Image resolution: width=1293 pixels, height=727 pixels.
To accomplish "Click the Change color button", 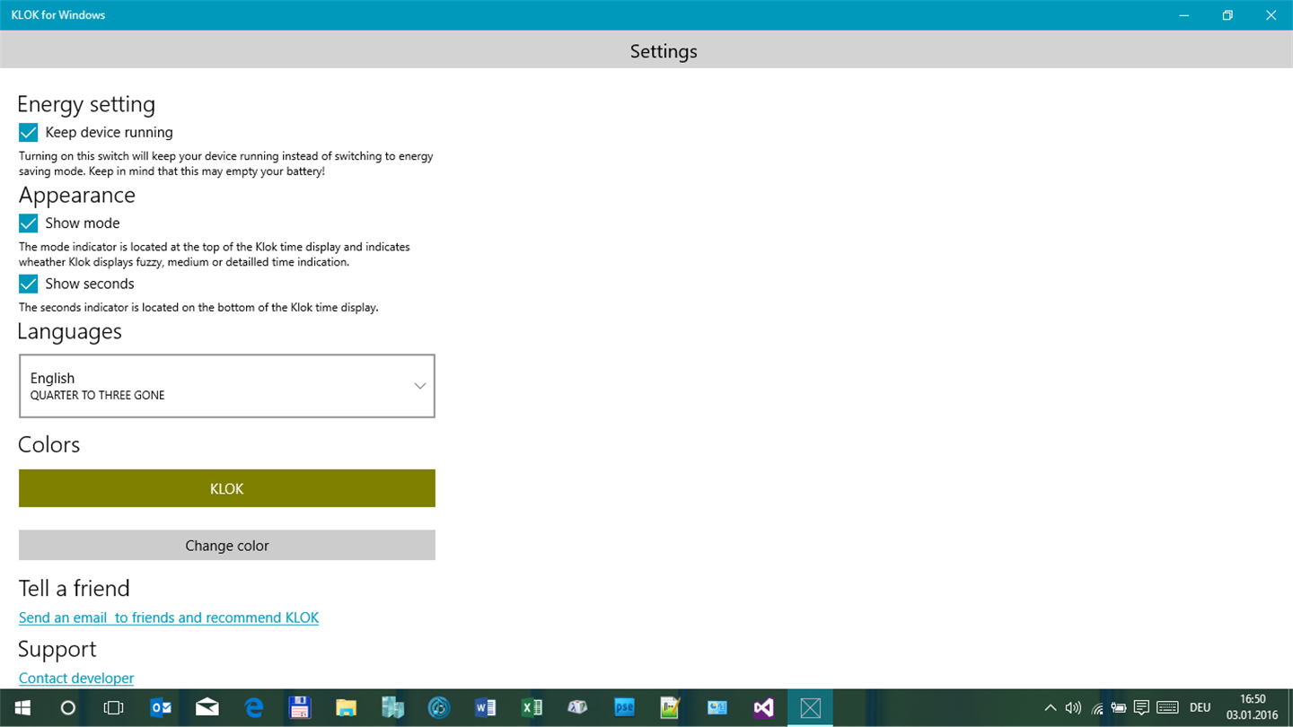I will pyautogui.click(x=227, y=545).
